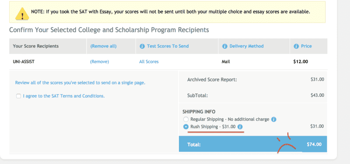
Task: Click the info icon beside Delivery Method
Action: pos(224,46)
